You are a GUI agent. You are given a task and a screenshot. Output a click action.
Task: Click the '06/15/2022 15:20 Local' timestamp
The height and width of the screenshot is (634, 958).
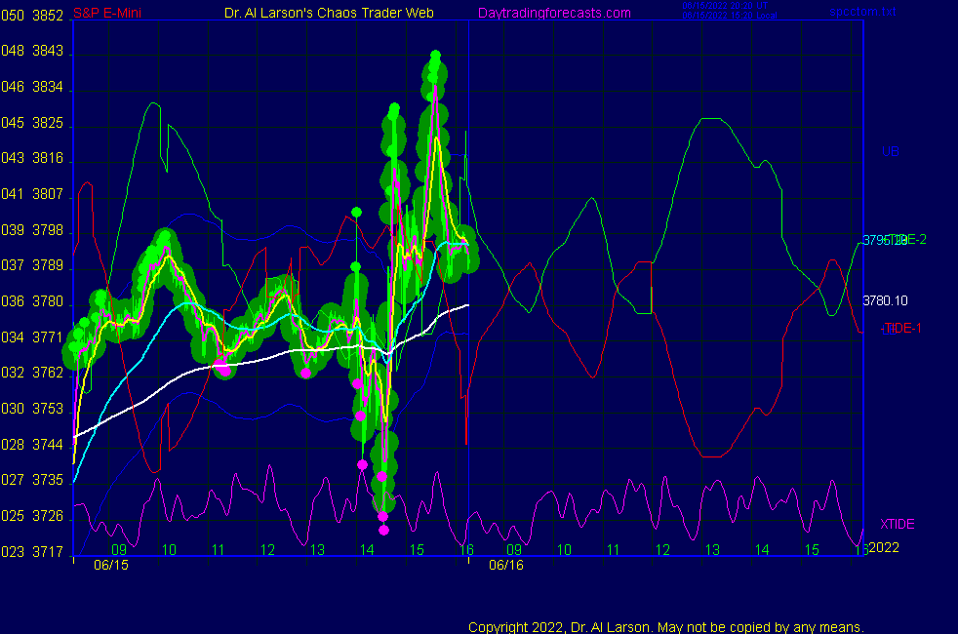(730, 16)
